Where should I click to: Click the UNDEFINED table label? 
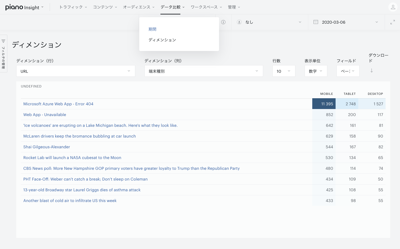[x=31, y=86]
